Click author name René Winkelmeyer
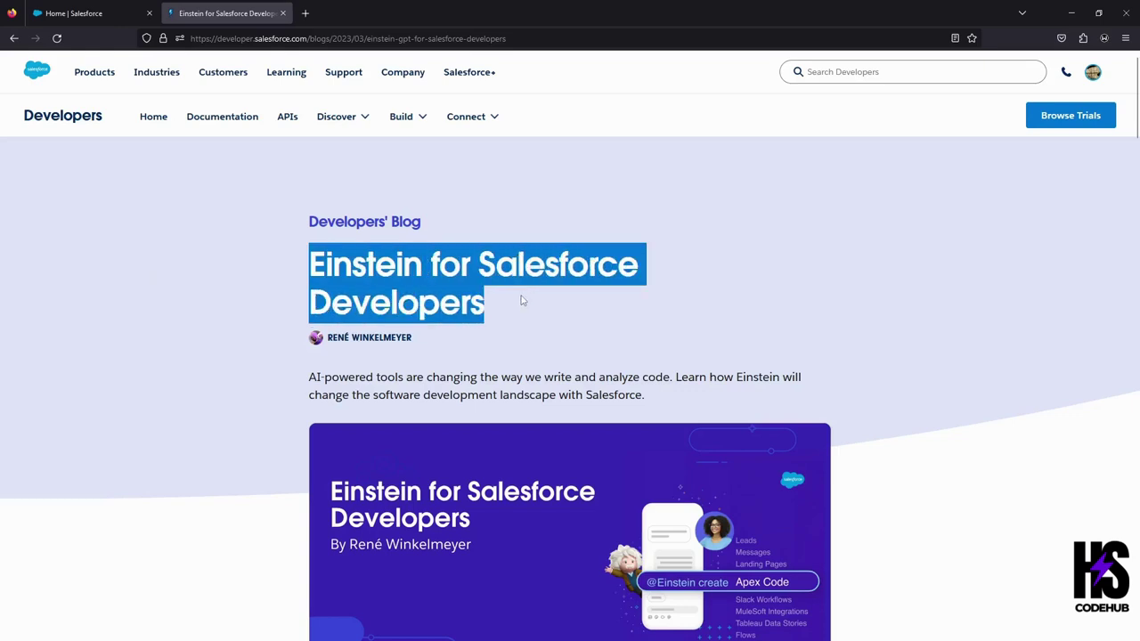 (370, 337)
